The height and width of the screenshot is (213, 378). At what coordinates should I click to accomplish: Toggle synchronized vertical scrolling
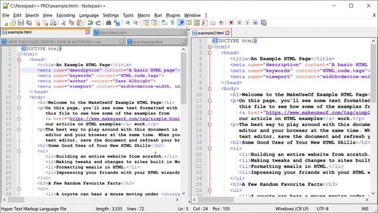[146, 23]
